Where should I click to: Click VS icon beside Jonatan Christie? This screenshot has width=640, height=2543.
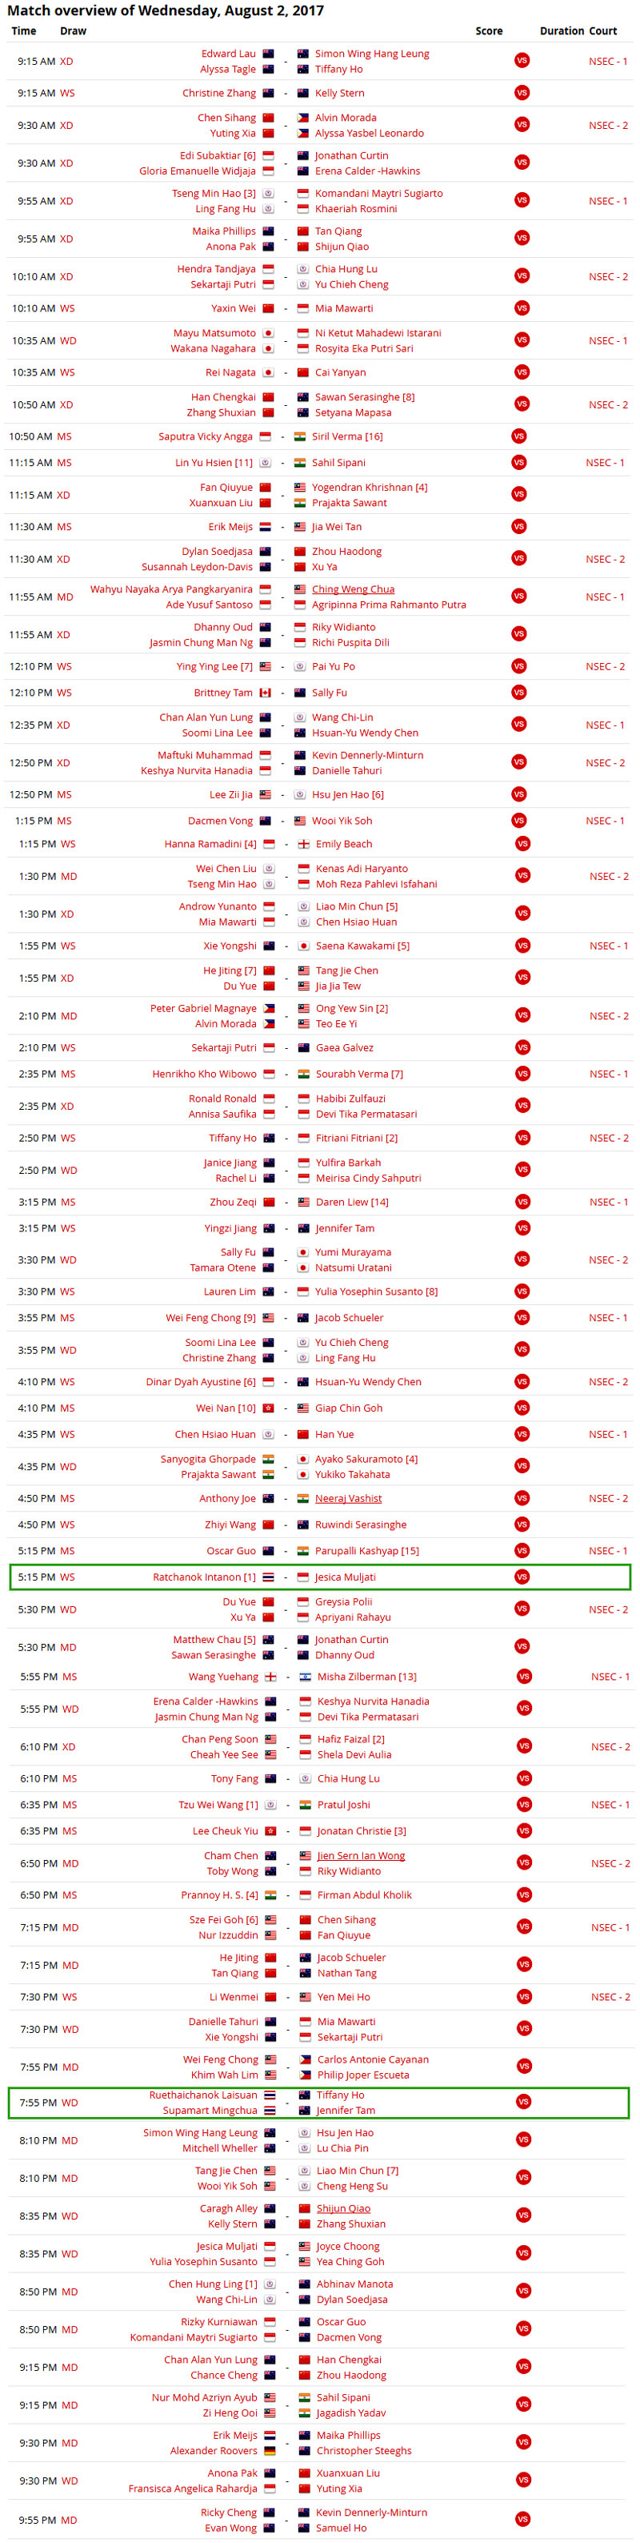[x=524, y=1830]
